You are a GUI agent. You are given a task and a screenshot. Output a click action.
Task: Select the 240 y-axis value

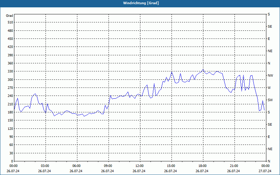[x=10, y=96]
